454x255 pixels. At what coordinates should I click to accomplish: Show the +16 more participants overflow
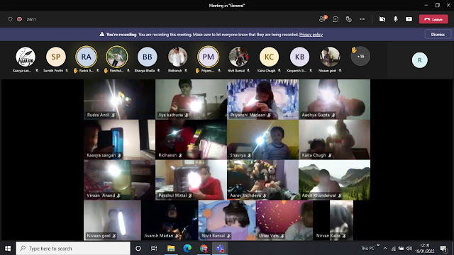360,56
